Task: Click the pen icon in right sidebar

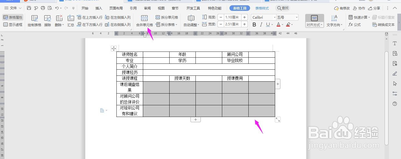Action: (395, 74)
